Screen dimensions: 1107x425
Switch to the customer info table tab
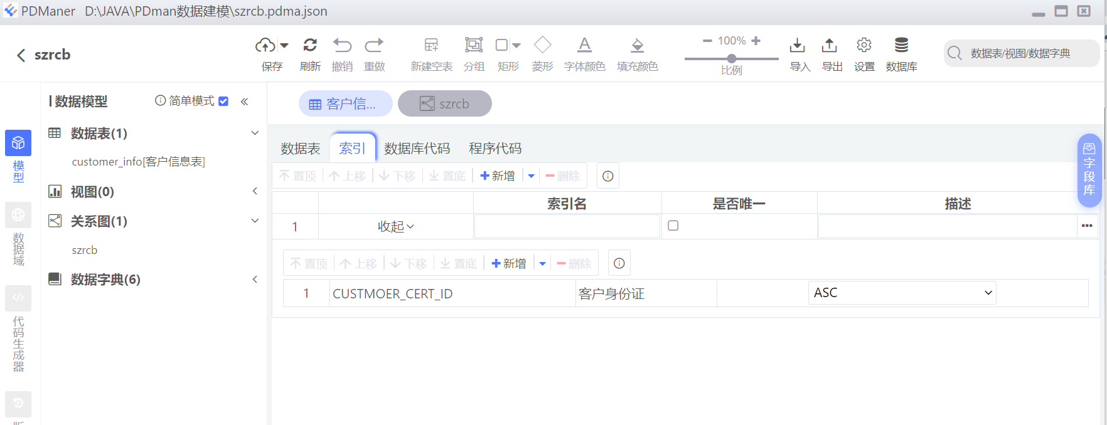[x=345, y=103]
